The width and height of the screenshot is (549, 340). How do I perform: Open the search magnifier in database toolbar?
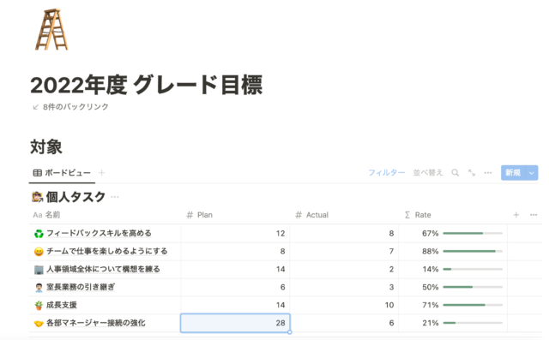tap(455, 173)
